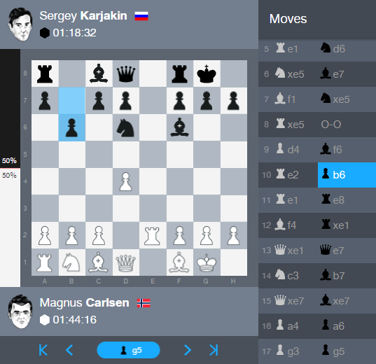Select the white rook on e2
The image size is (376, 364).
point(153,235)
